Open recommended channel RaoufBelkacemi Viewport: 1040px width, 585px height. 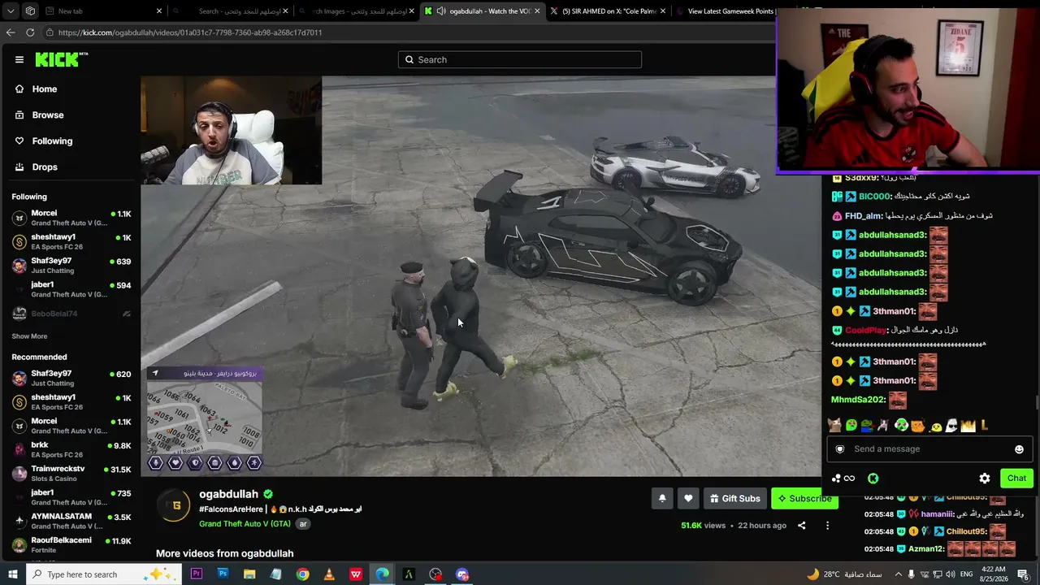71,544
